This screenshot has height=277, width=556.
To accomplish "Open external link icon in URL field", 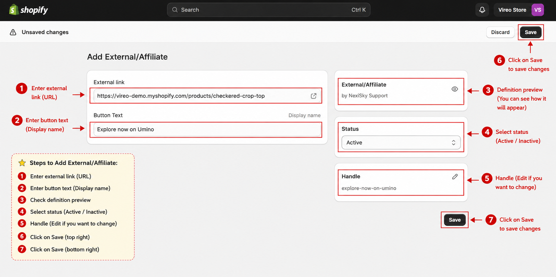I will tap(313, 96).
